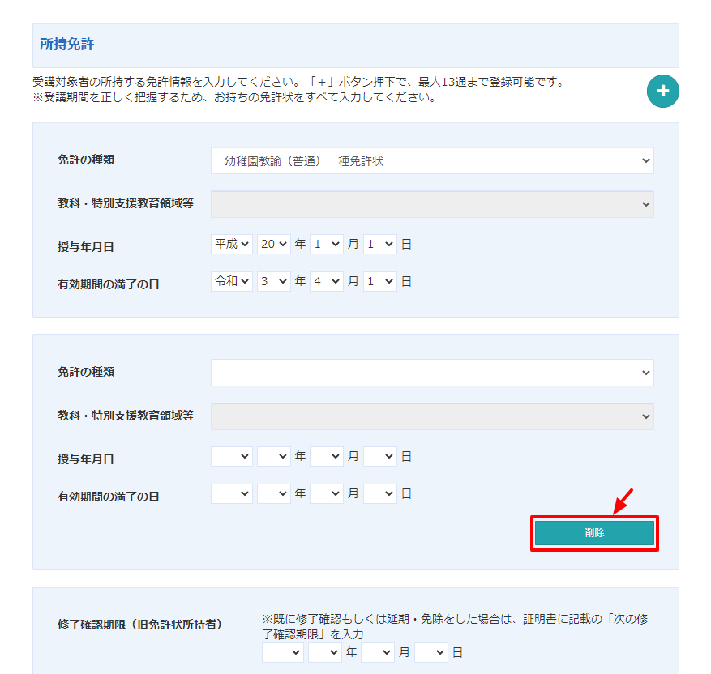Click the green plus add-license button

click(662, 91)
